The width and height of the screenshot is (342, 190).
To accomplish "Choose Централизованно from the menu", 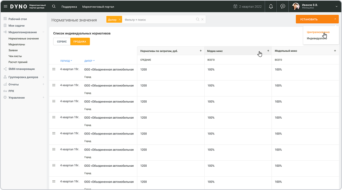I will pos(318,32).
